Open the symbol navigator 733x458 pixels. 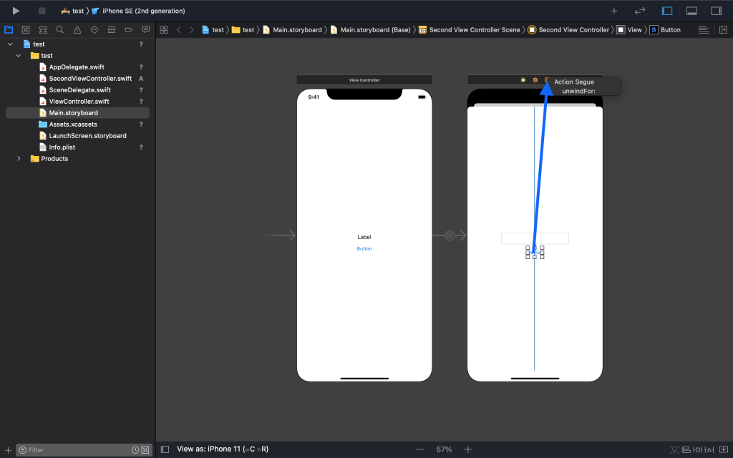pyautogui.click(x=43, y=30)
